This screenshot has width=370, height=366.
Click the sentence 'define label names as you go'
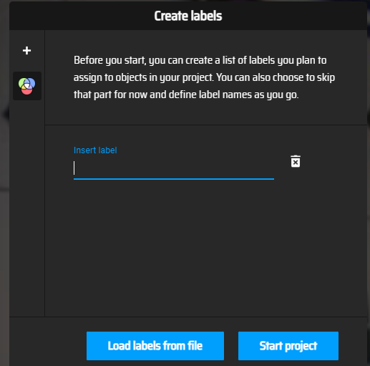point(233,95)
